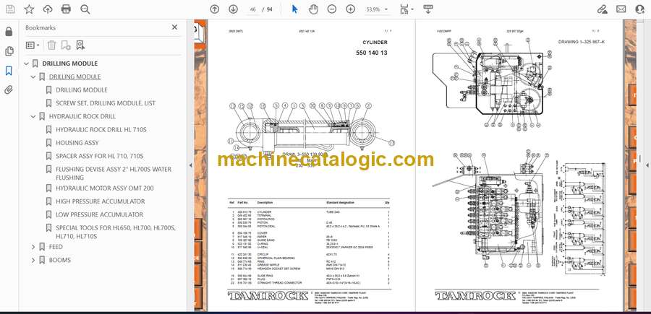The image size is (651, 314).
Task: Expand the BOOMS bookmark
Action: coord(33,260)
